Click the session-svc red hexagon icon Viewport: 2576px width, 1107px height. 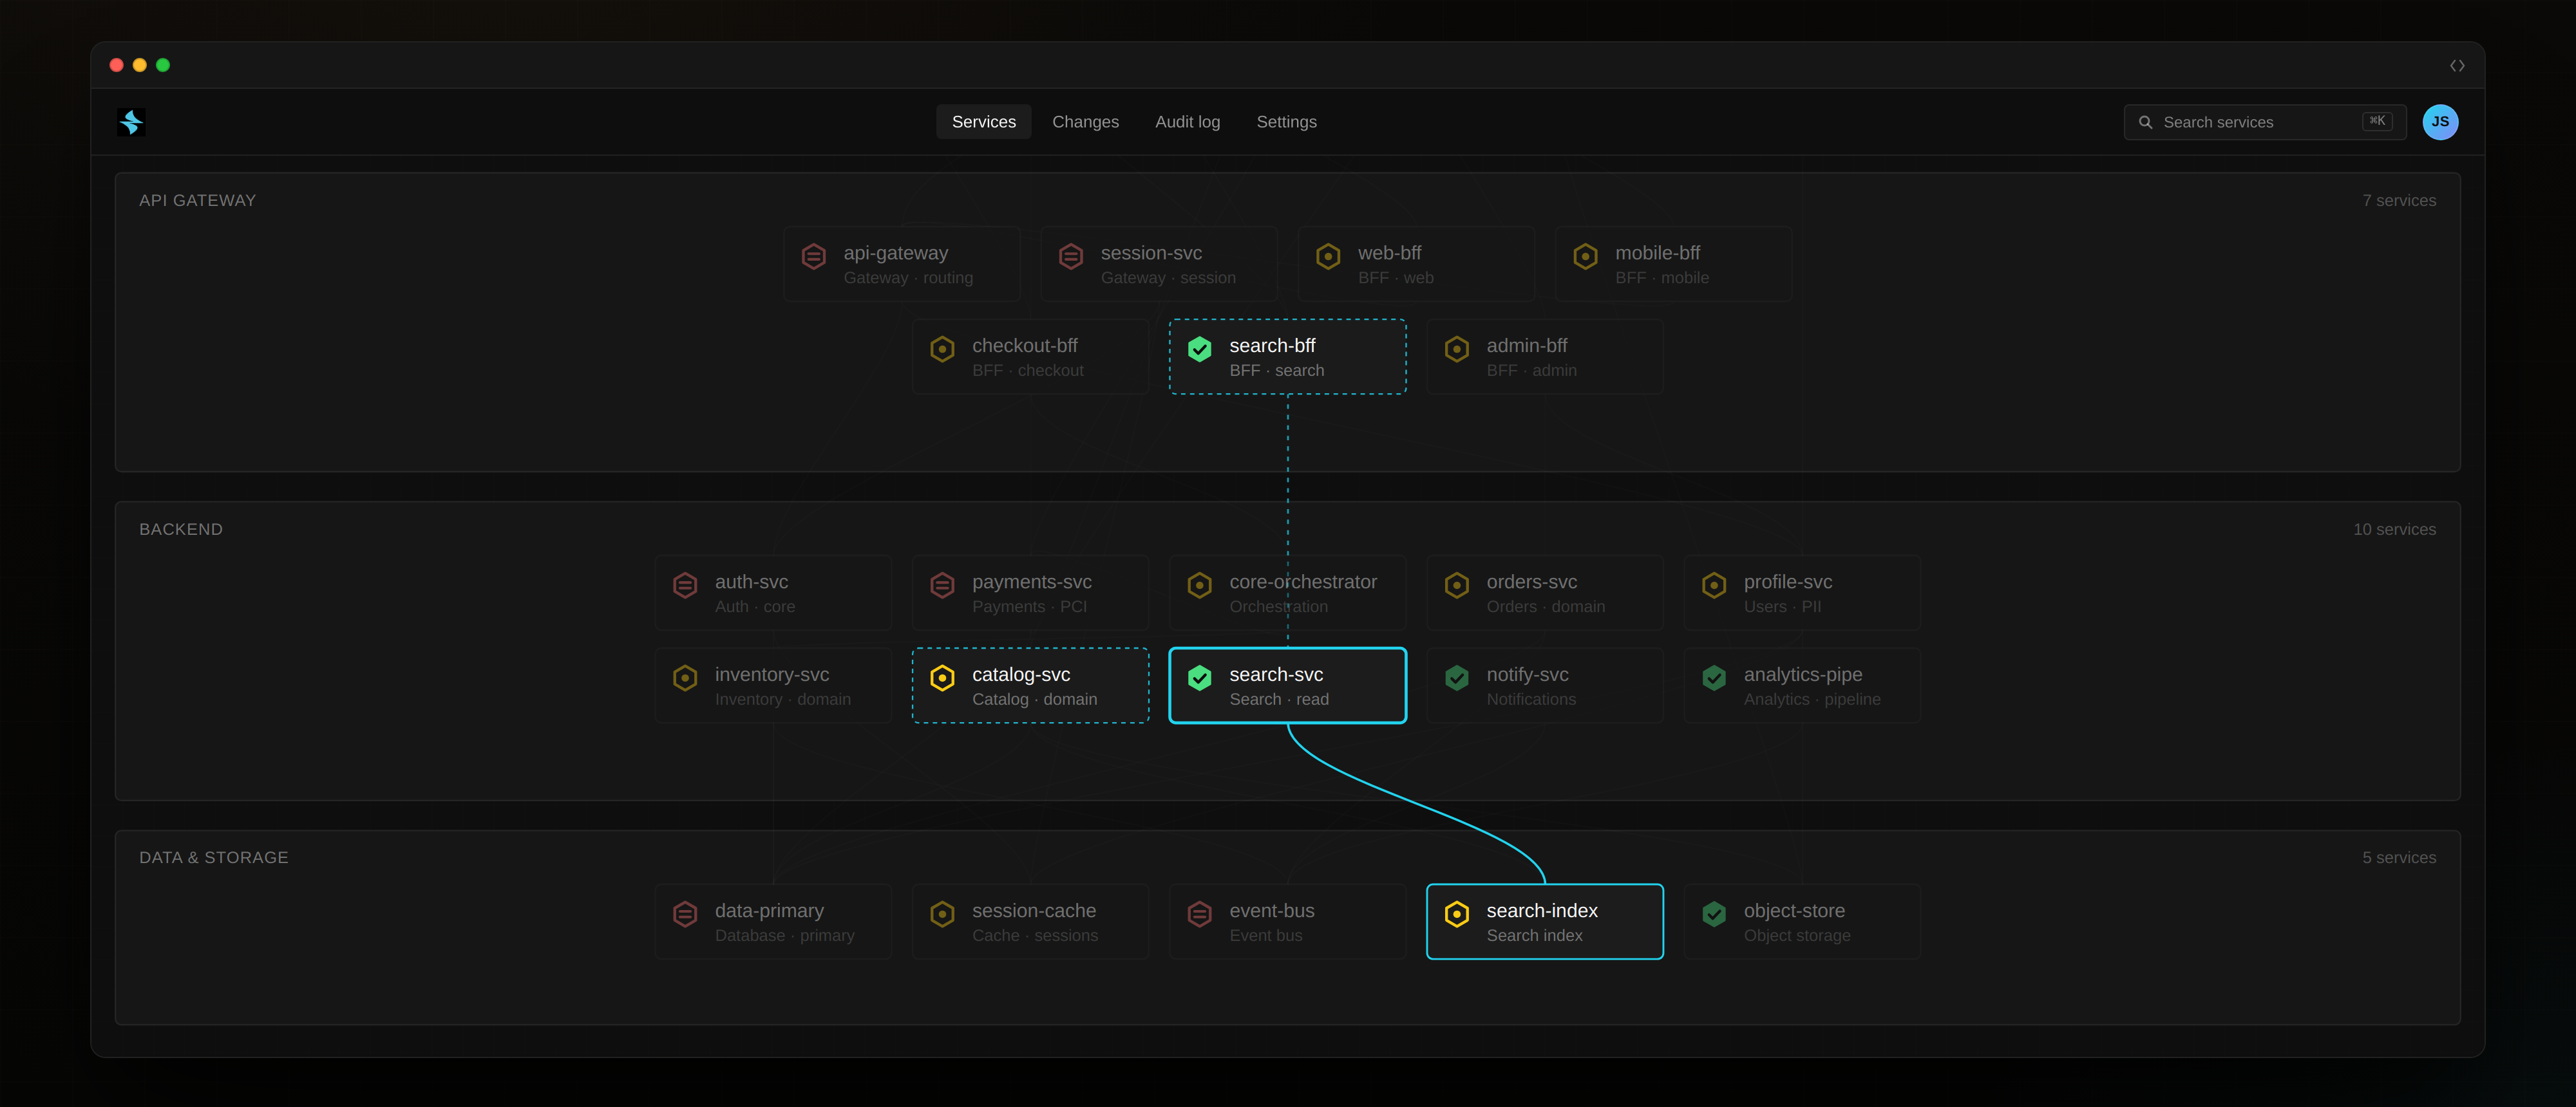(1071, 257)
